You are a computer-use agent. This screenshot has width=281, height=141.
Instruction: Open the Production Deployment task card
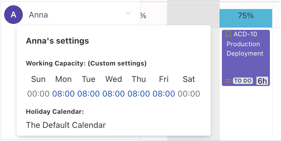(245, 49)
